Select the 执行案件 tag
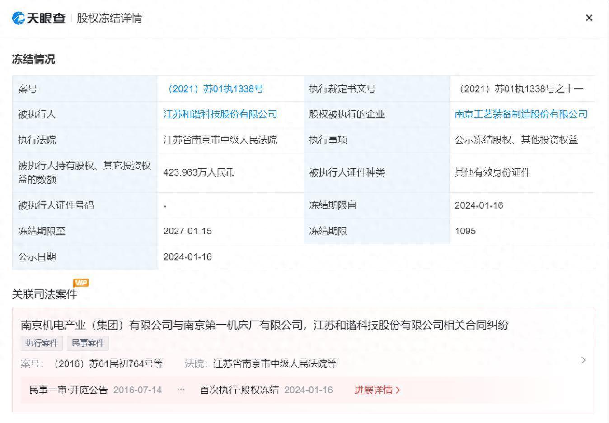The image size is (609, 423). (42, 343)
